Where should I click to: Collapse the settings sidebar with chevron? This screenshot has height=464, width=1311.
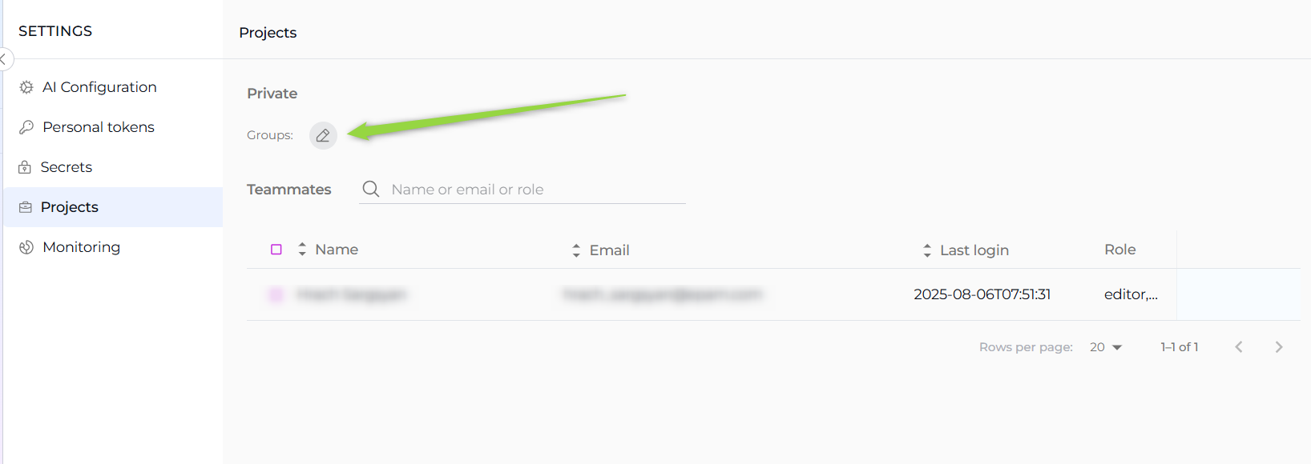click(x=4, y=59)
